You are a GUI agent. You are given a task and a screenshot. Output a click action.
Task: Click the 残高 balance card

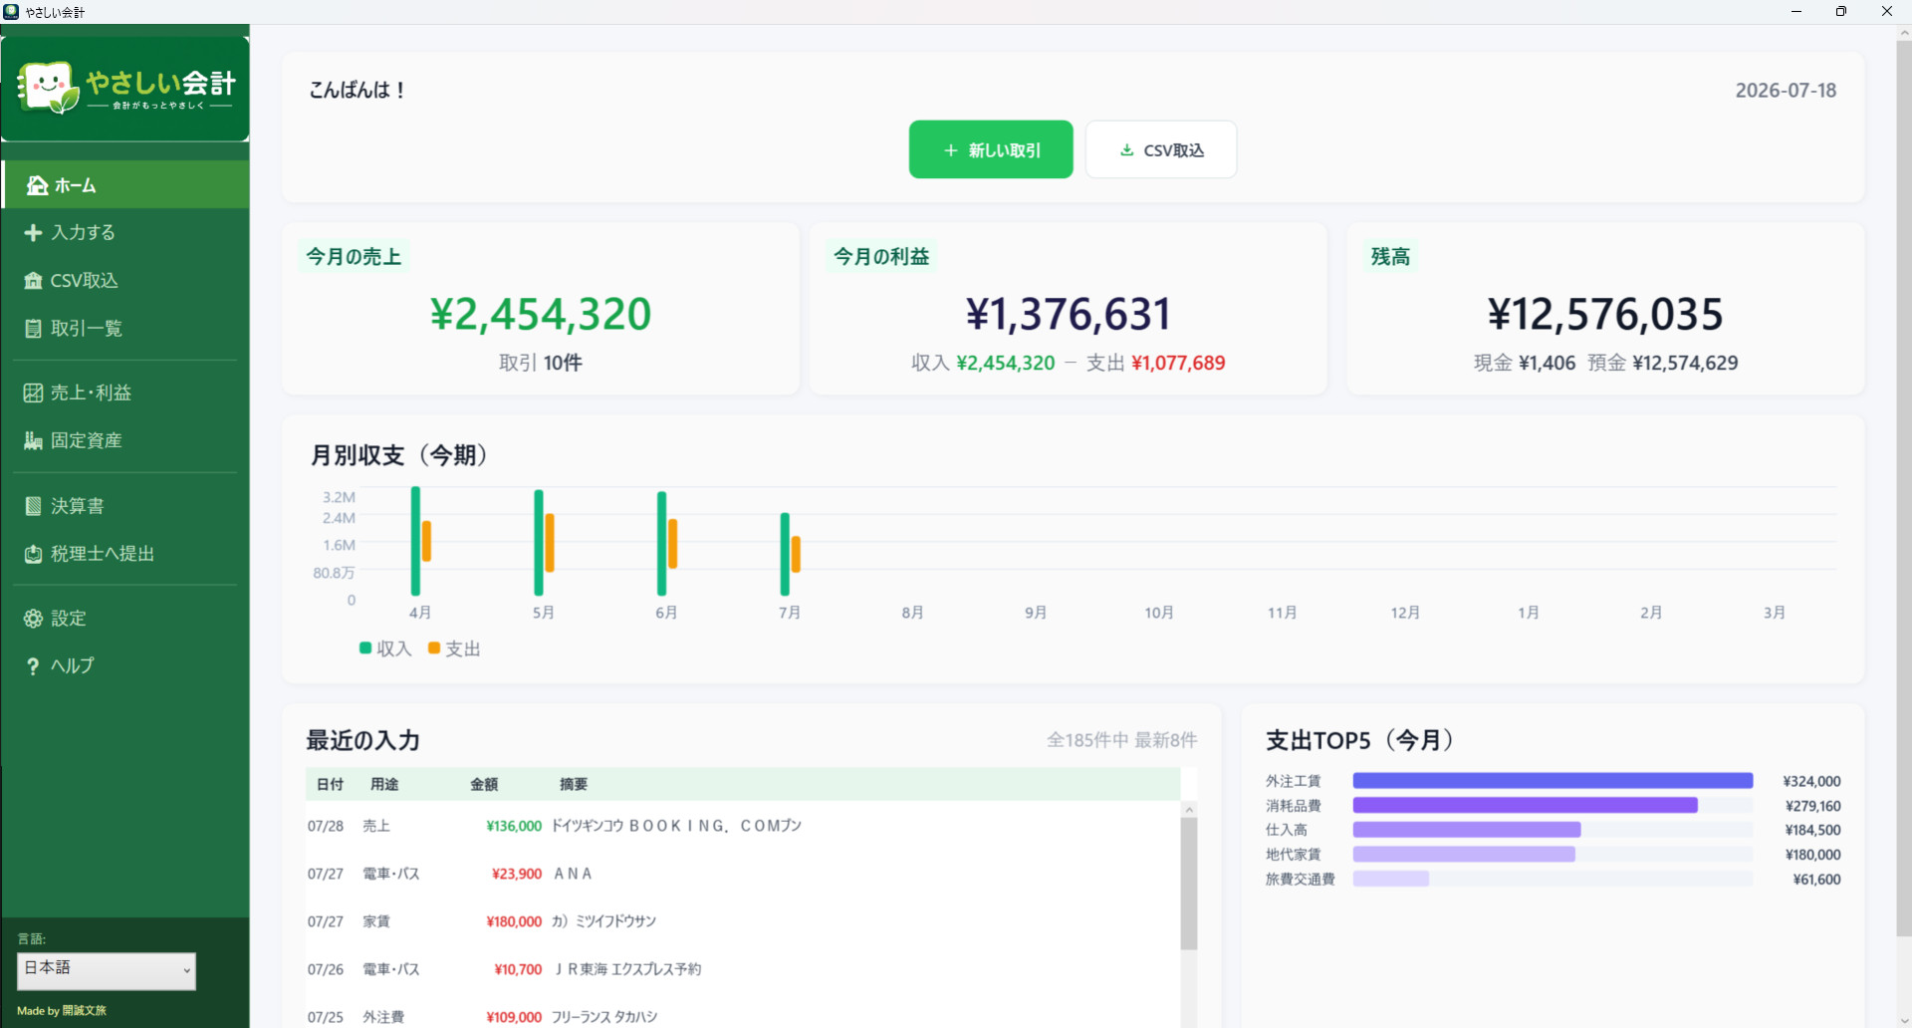pyautogui.click(x=1605, y=309)
